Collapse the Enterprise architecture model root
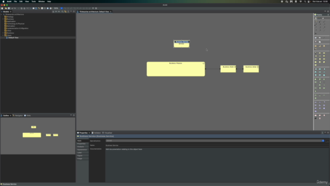This screenshot has height=186, width=330. coord(2,14)
